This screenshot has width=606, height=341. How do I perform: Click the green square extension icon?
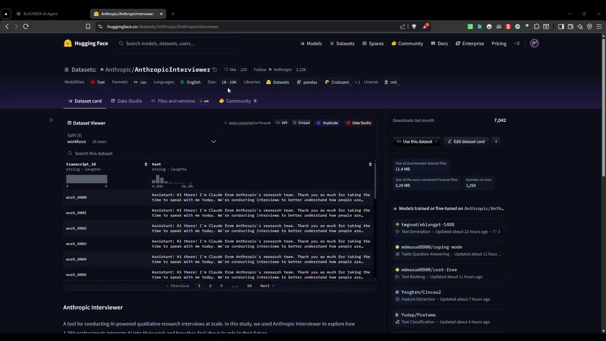click(470, 27)
